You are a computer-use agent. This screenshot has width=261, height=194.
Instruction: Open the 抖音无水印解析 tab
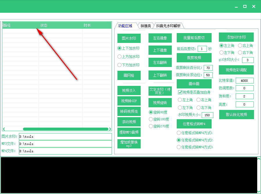168,26
